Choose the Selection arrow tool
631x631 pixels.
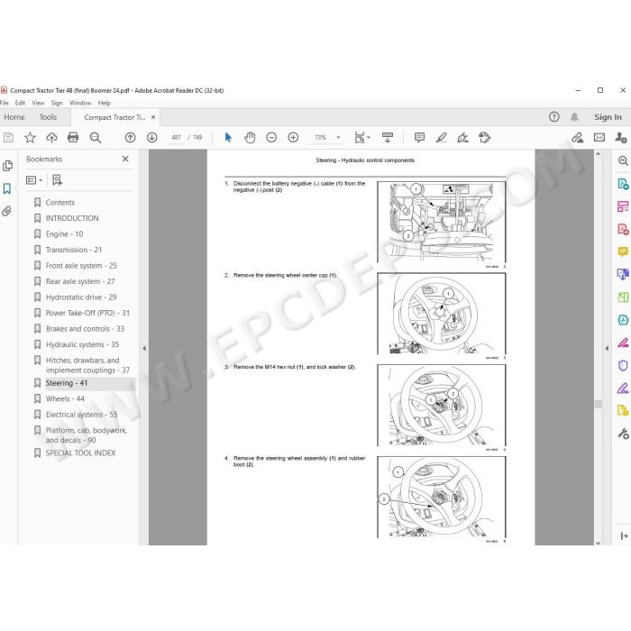click(228, 138)
